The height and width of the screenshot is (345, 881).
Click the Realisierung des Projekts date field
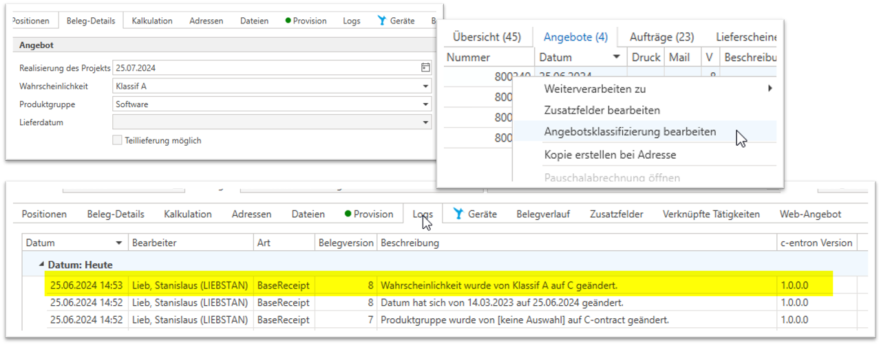coord(265,67)
